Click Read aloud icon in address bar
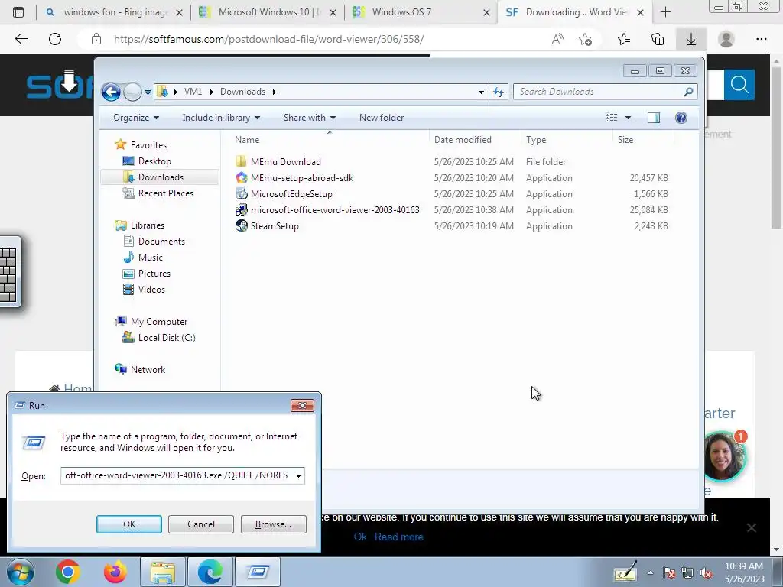 click(557, 39)
